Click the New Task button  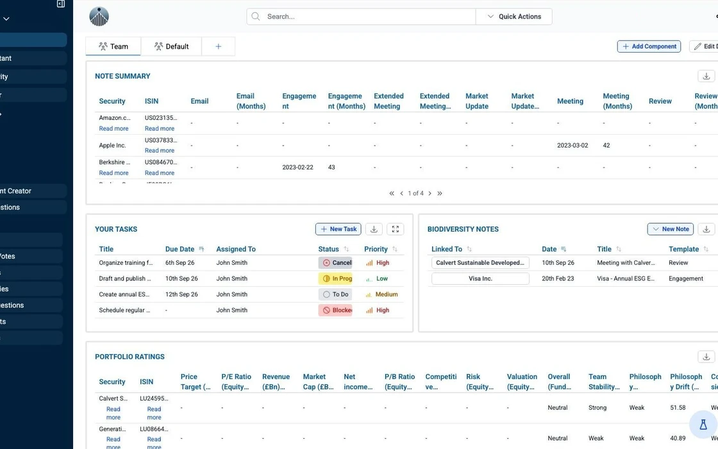pyautogui.click(x=338, y=229)
